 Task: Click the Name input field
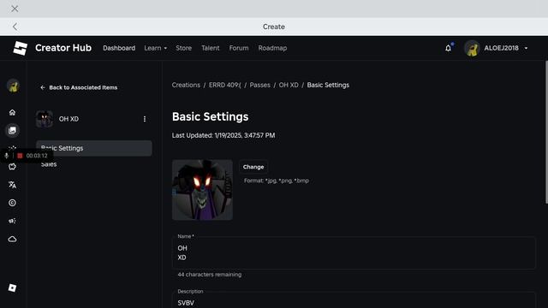[x=354, y=253]
